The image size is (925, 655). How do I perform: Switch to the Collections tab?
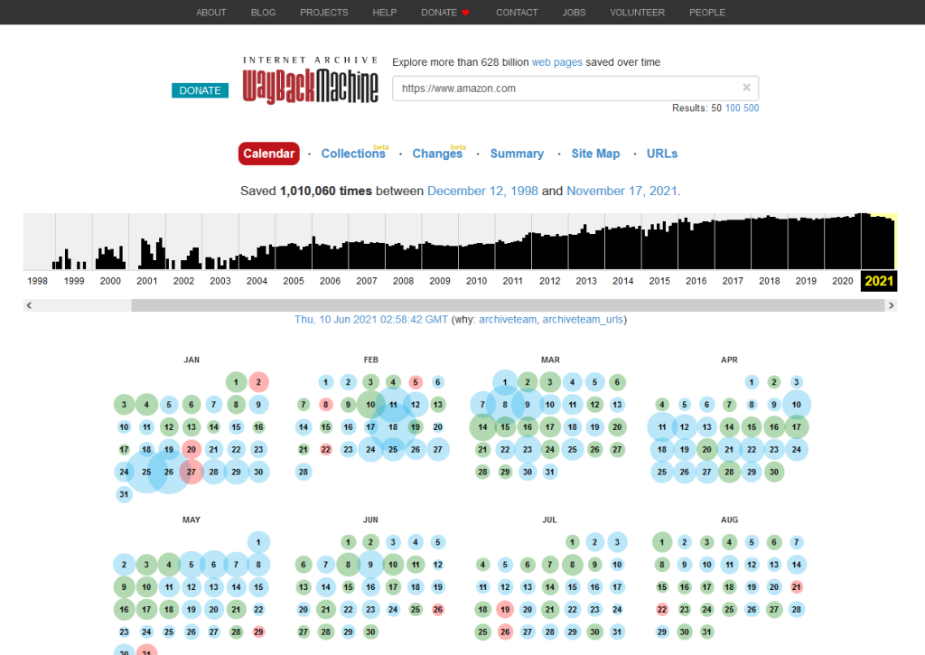point(353,154)
